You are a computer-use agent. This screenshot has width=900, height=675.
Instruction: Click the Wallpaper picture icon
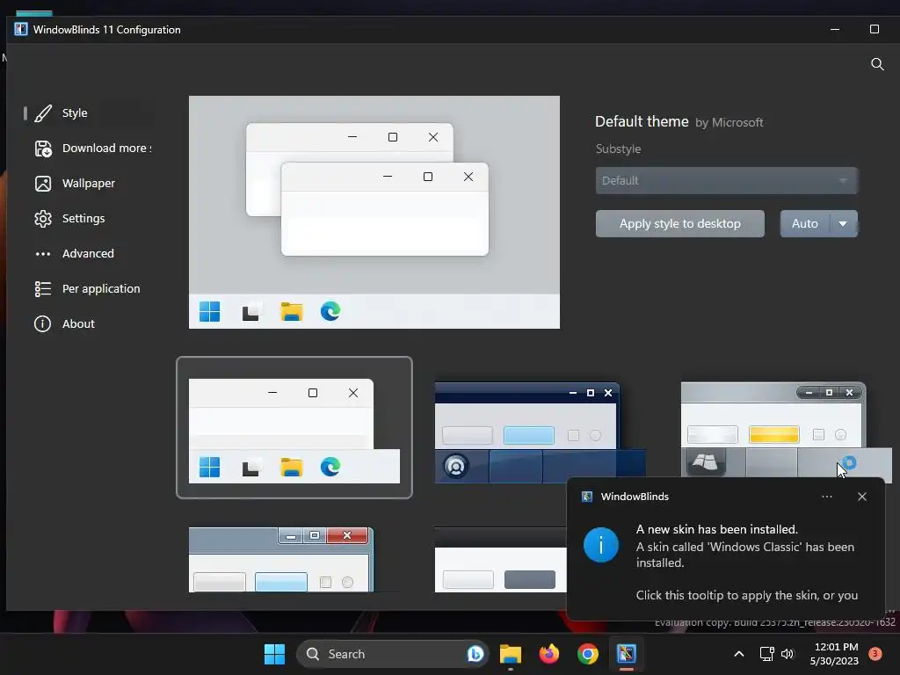coord(43,184)
